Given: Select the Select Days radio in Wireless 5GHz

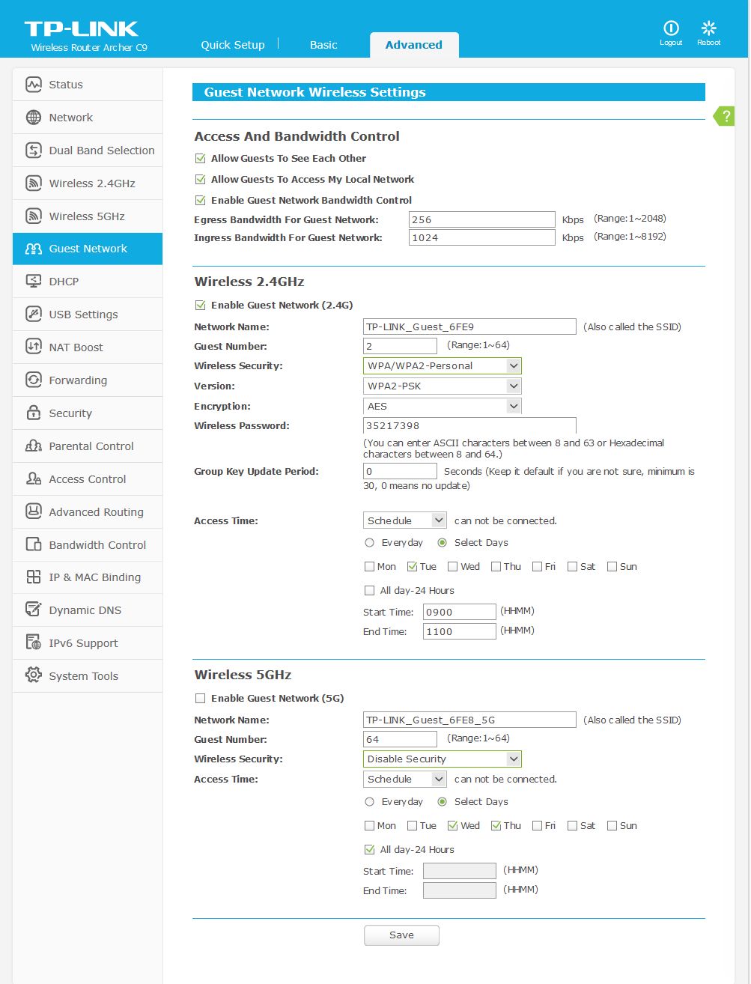Looking at the screenshot, I should [x=442, y=802].
